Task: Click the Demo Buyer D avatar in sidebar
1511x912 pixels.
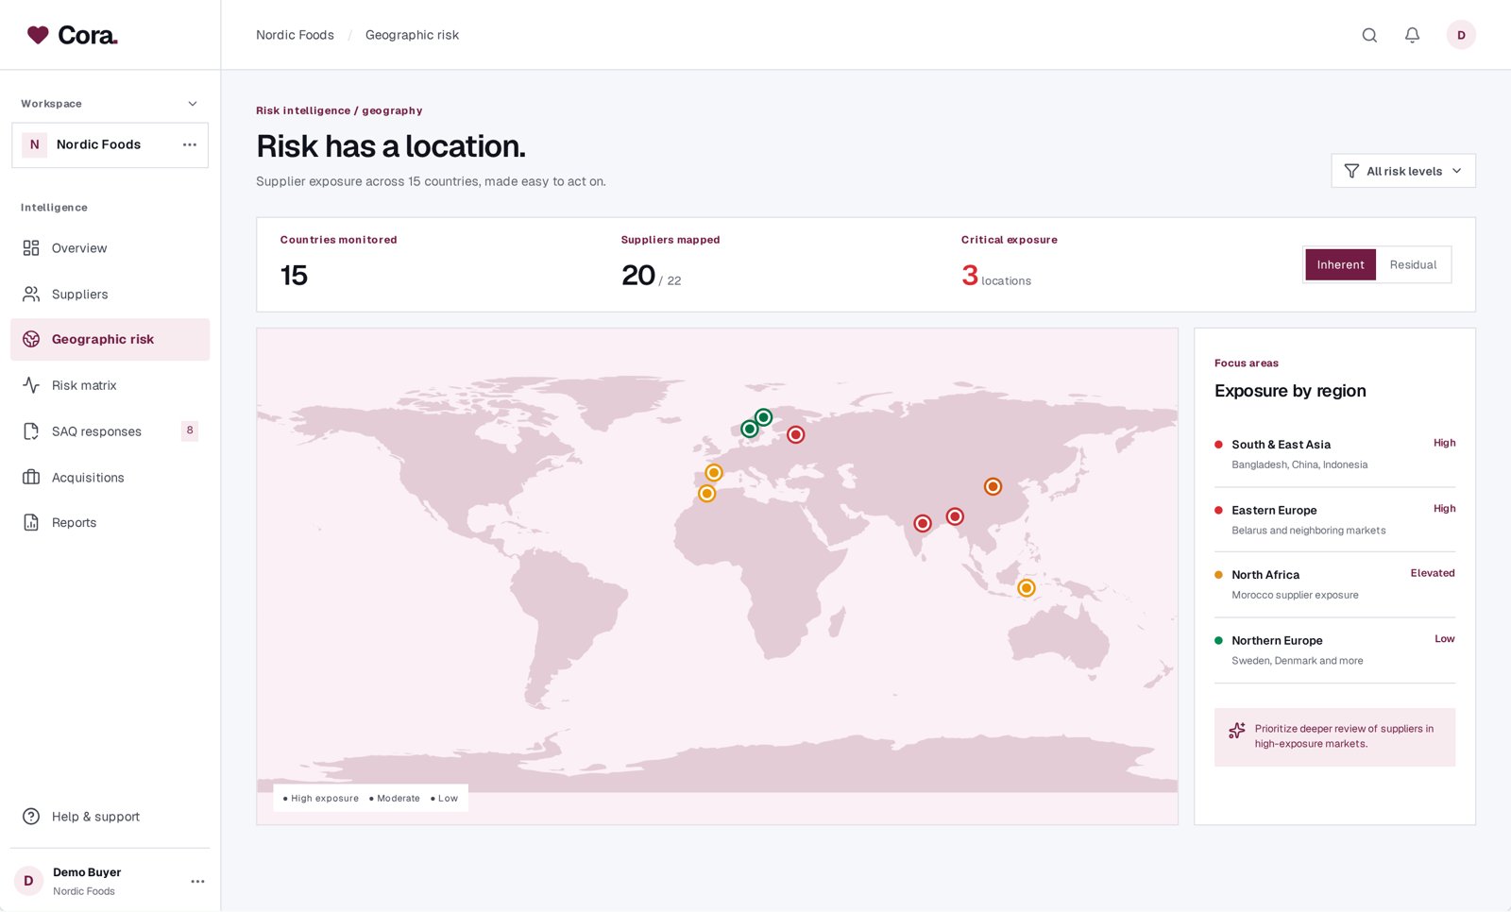Action: coord(28,881)
